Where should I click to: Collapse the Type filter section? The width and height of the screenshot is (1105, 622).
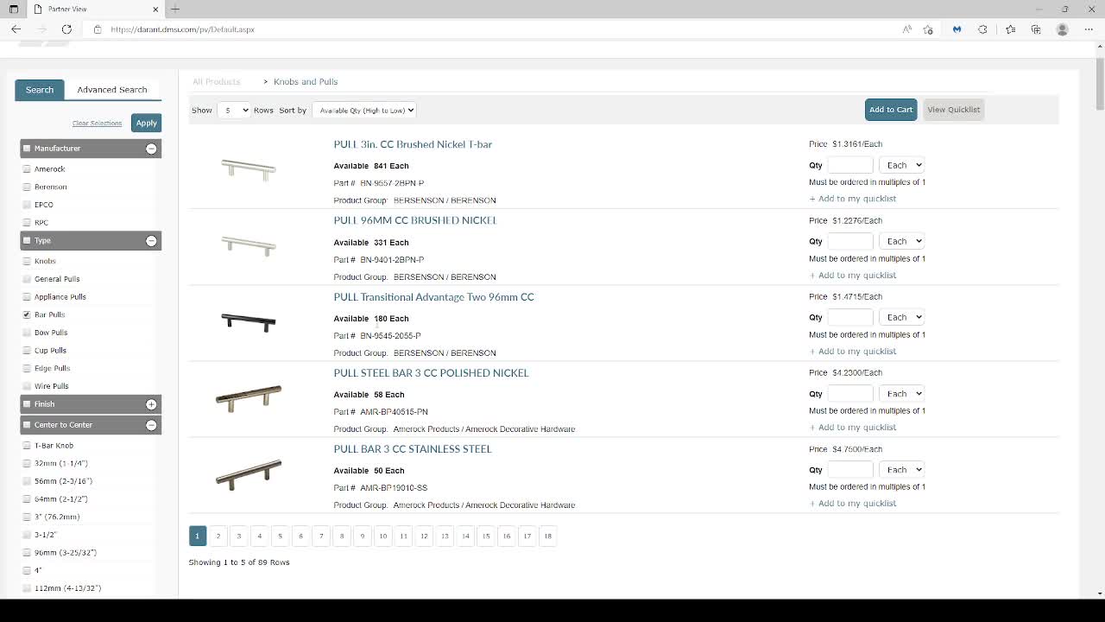[x=151, y=241]
